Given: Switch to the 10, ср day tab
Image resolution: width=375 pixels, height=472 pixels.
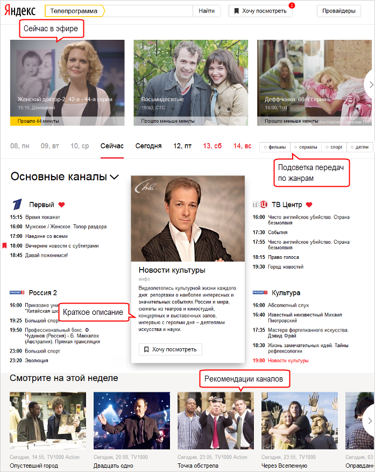Looking at the screenshot, I should click(80, 146).
